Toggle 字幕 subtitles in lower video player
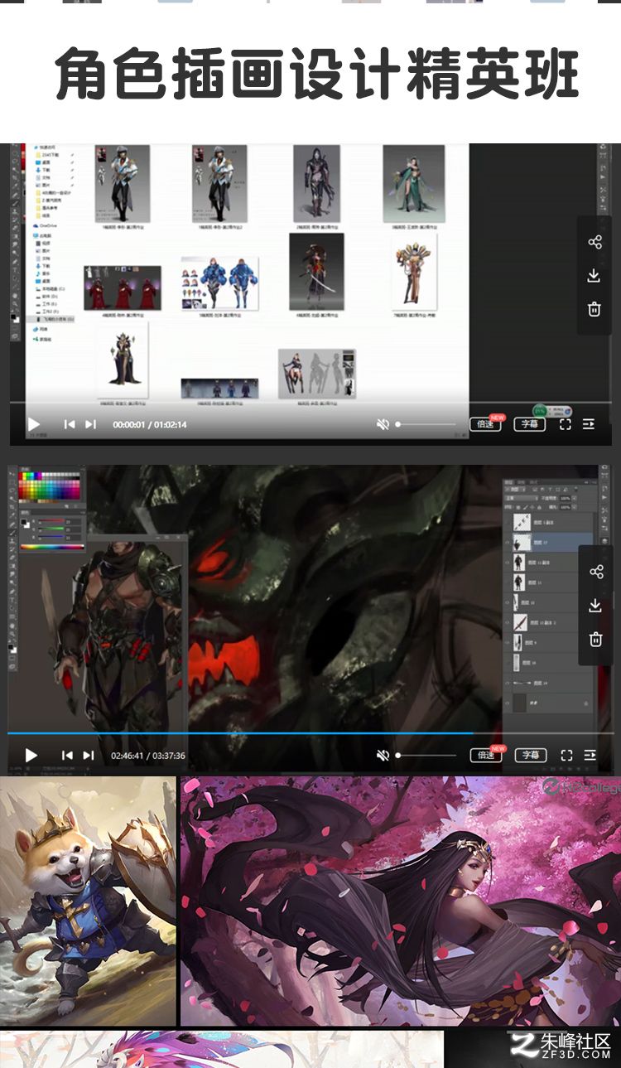621x1068 pixels. (x=531, y=756)
